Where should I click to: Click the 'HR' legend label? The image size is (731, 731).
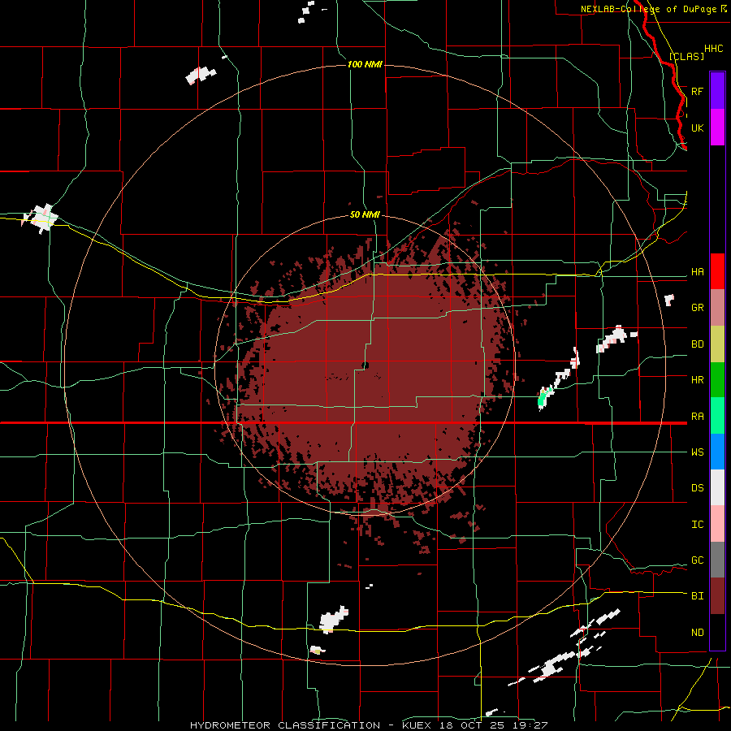point(698,380)
